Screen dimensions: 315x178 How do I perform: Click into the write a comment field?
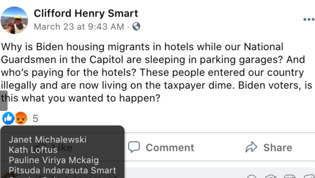click(185, 174)
